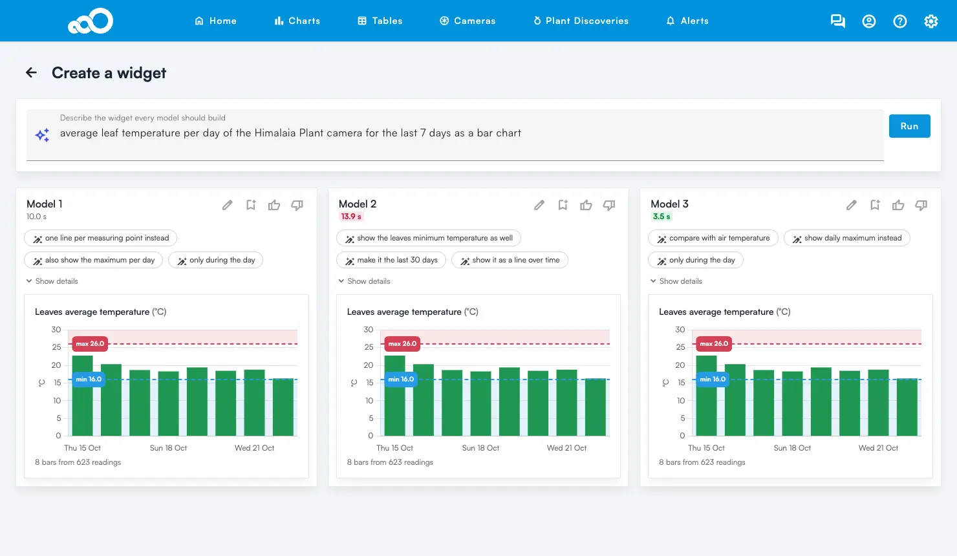The height and width of the screenshot is (556, 957).
Task: Thumbs down Model 3
Action: tap(921, 205)
